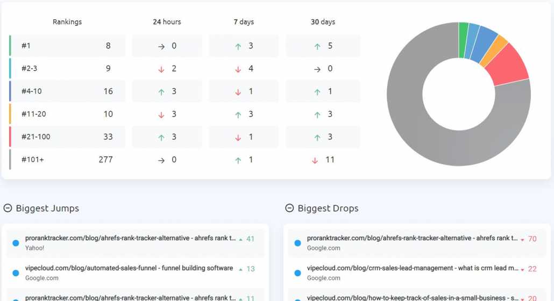The width and height of the screenshot is (554, 301).
Task: Click red down arrow in #101+ 30 days cell
Action: point(315,160)
